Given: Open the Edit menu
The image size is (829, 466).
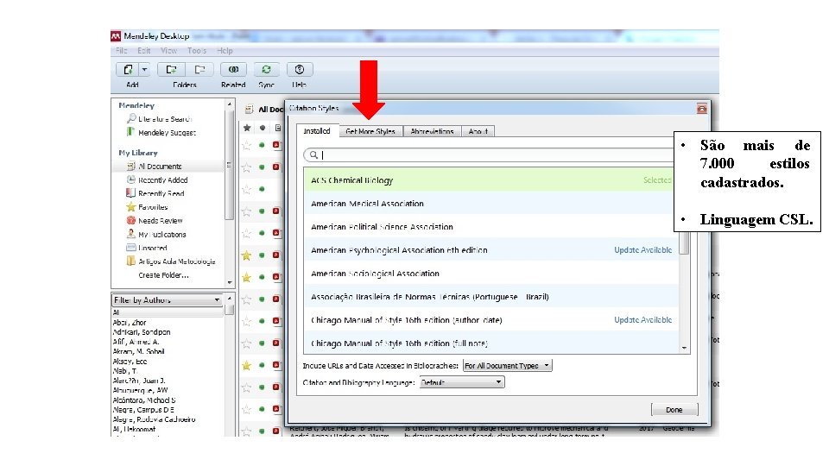Looking at the screenshot, I should (x=144, y=51).
